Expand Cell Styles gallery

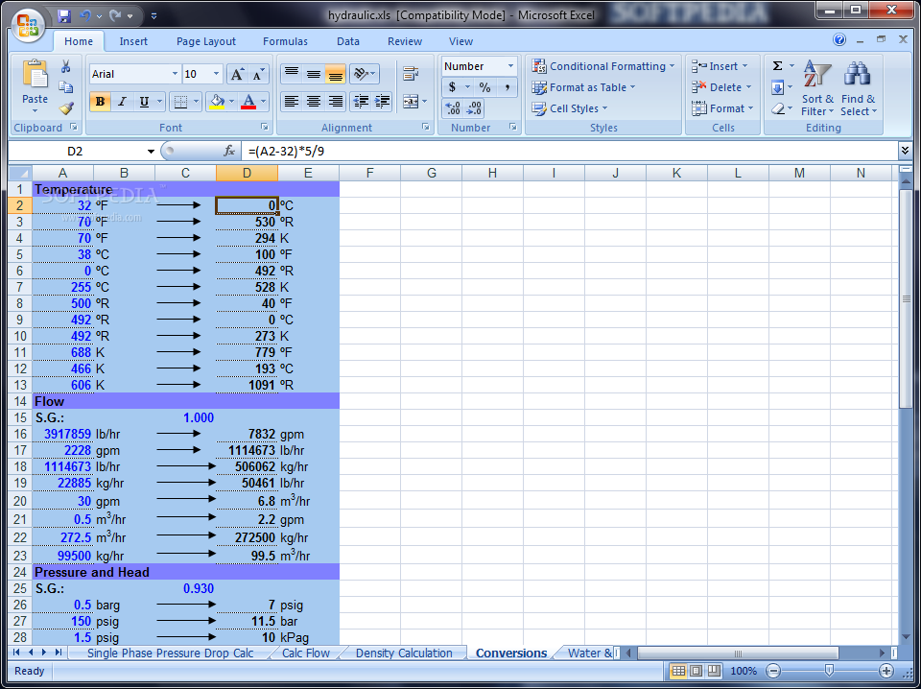570,108
